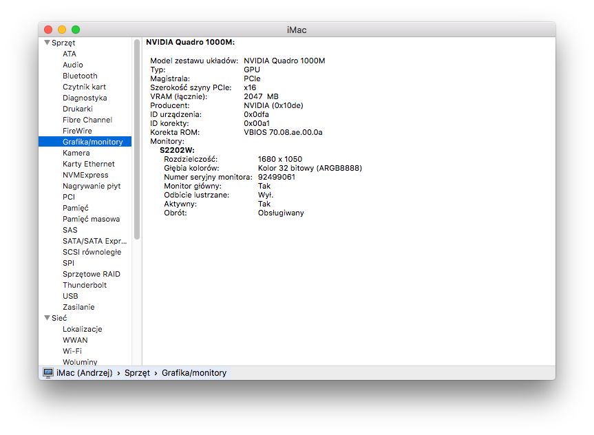The image size is (594, 435).
Task: Open Diagnostyka in the sidebar
Action: pos(85,98)
